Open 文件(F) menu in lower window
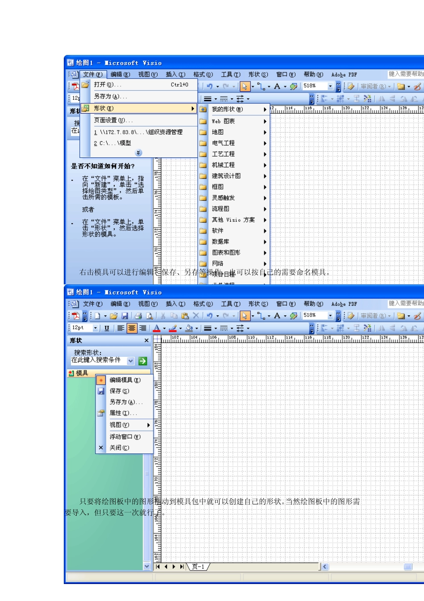The image size is (424, 601). coord(93,304)
